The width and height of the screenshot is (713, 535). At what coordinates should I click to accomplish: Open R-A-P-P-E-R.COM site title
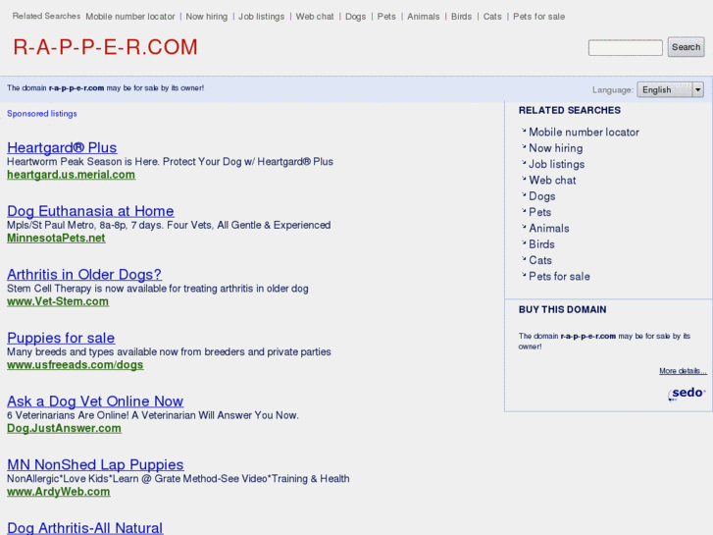(106, 47)
